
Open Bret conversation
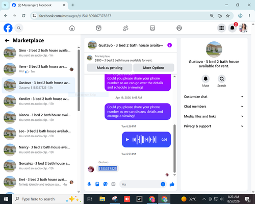point(38,182)
